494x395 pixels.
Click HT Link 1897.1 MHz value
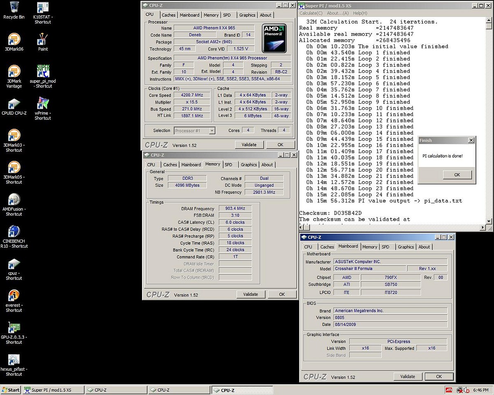pyautogui.click(x=192, y=116)
